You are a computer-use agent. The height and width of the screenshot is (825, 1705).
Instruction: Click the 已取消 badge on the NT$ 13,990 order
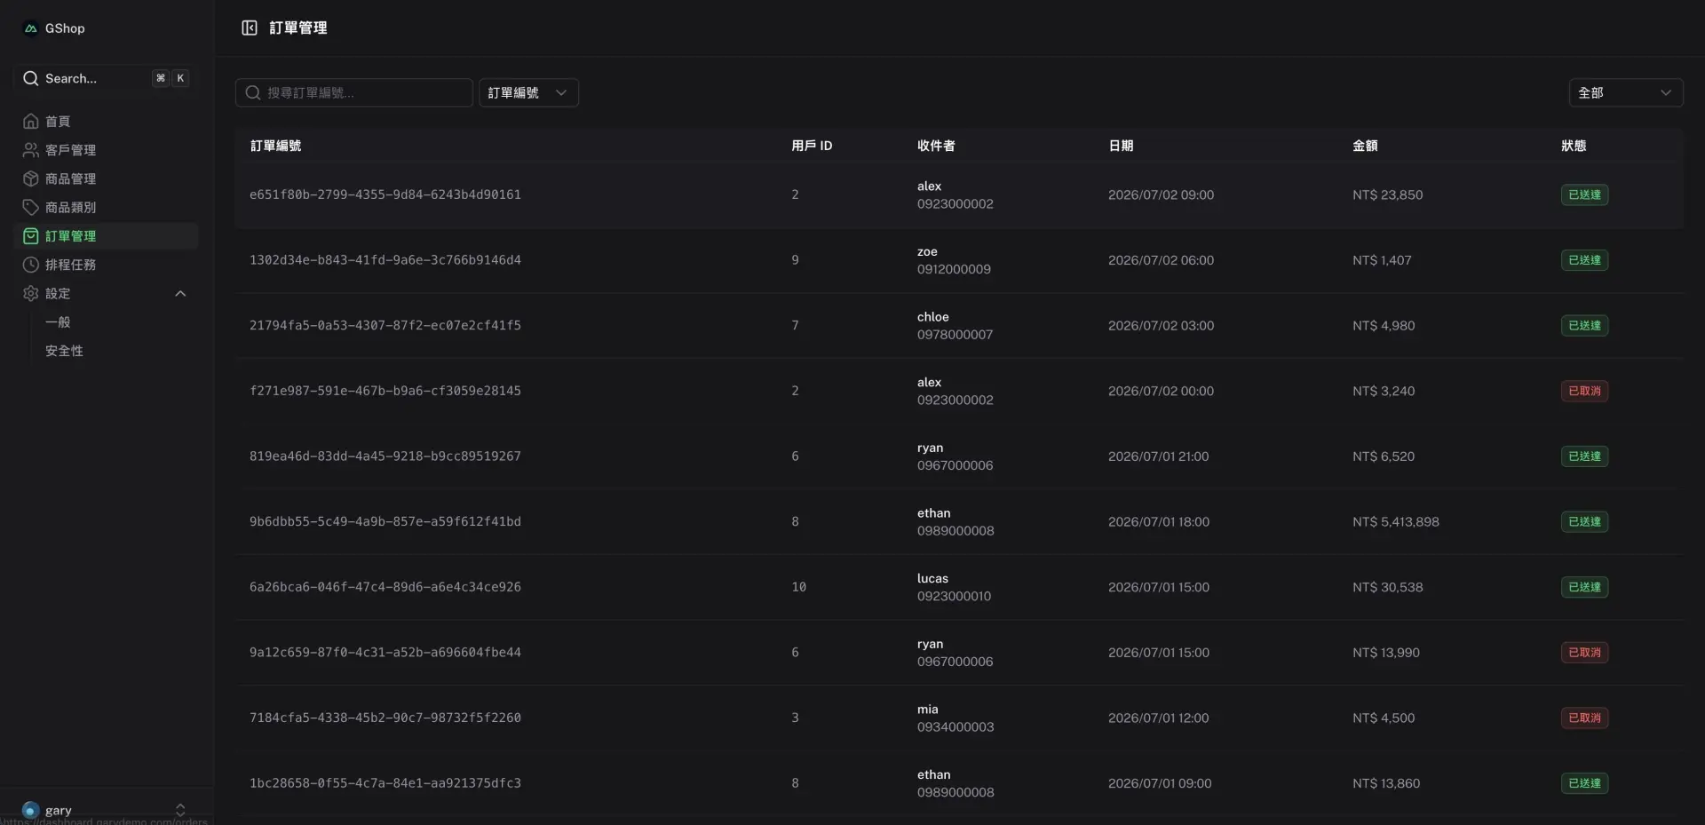tap(1584, 653)
